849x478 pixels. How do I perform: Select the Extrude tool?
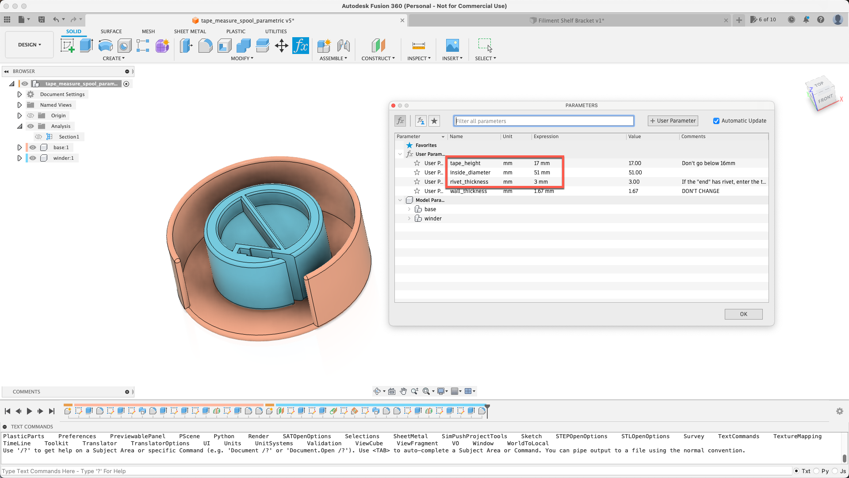tap(86, 45)
